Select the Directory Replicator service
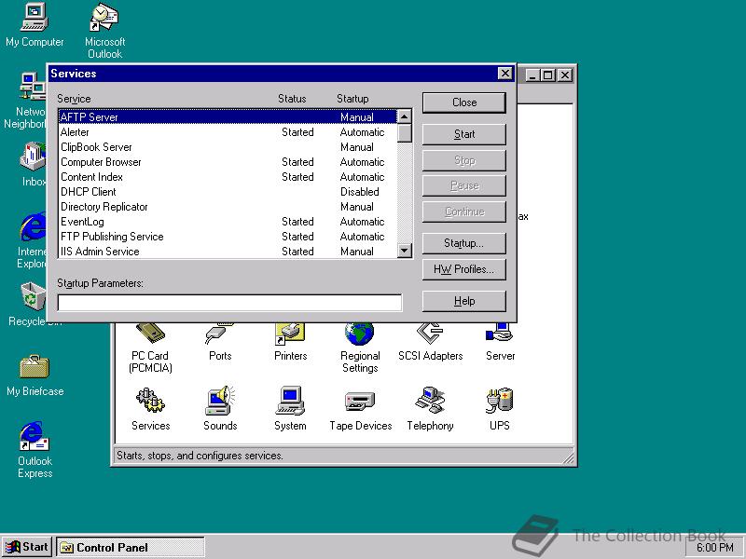 pos(228,207)
